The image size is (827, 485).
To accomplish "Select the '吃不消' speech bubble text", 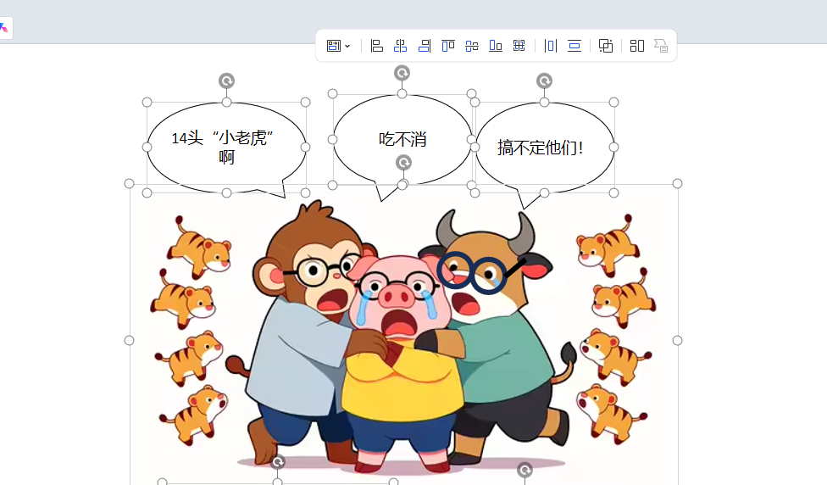I will pos(402,139).
